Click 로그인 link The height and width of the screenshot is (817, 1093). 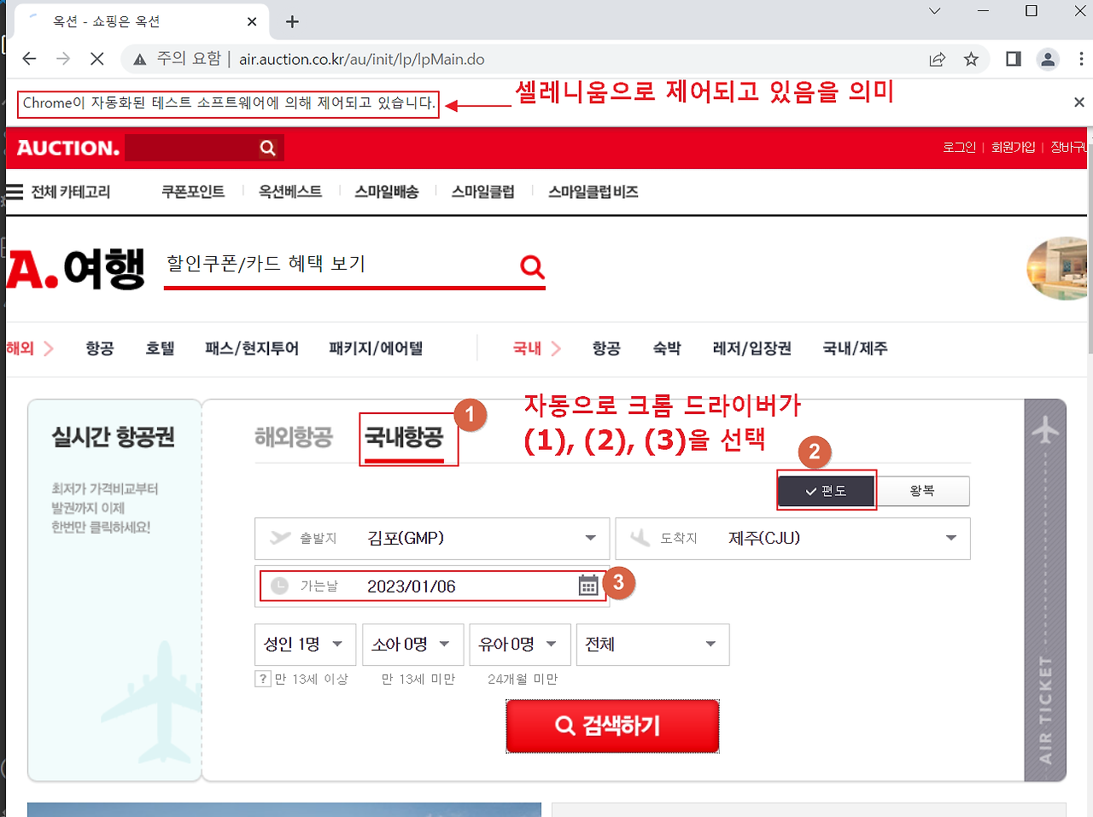click(959, 148)
